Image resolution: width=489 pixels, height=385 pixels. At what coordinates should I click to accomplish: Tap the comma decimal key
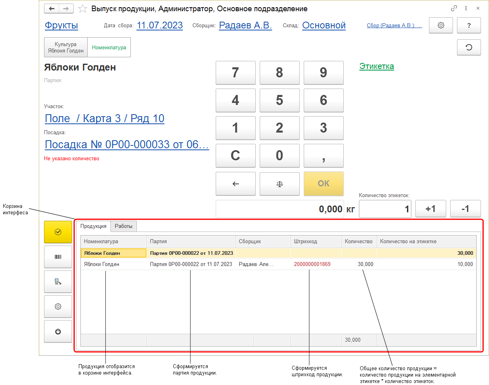point(323,155)
